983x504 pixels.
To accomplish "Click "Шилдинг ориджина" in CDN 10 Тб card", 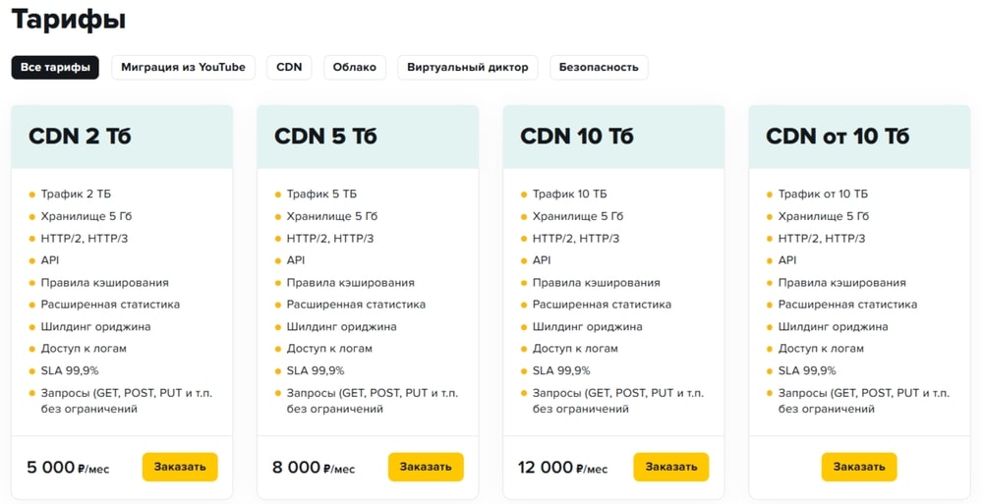I will 588,326.
